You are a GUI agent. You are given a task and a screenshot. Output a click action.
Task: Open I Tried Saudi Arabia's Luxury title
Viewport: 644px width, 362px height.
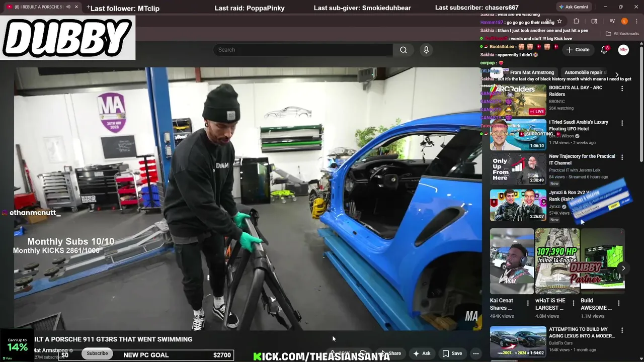[x=579, y=125]
